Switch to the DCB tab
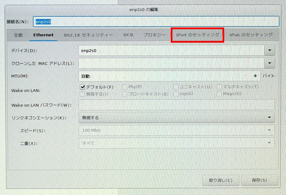The width and height of the screenshot is (286, 195). [128, 35]
